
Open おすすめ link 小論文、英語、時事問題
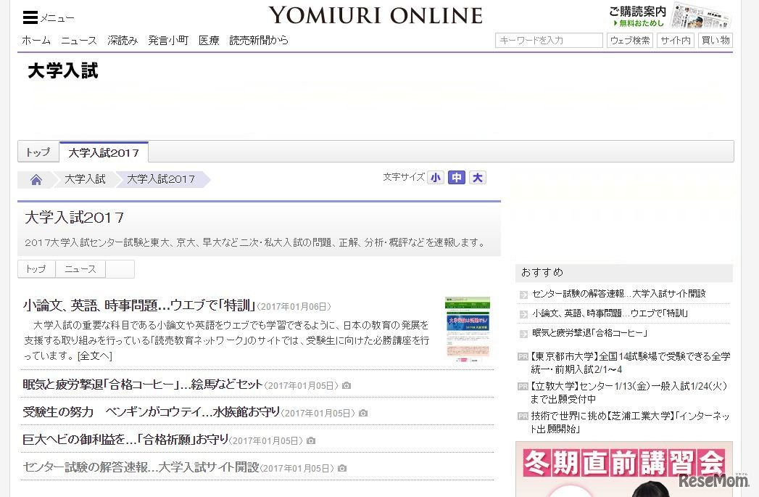point(610,313)
